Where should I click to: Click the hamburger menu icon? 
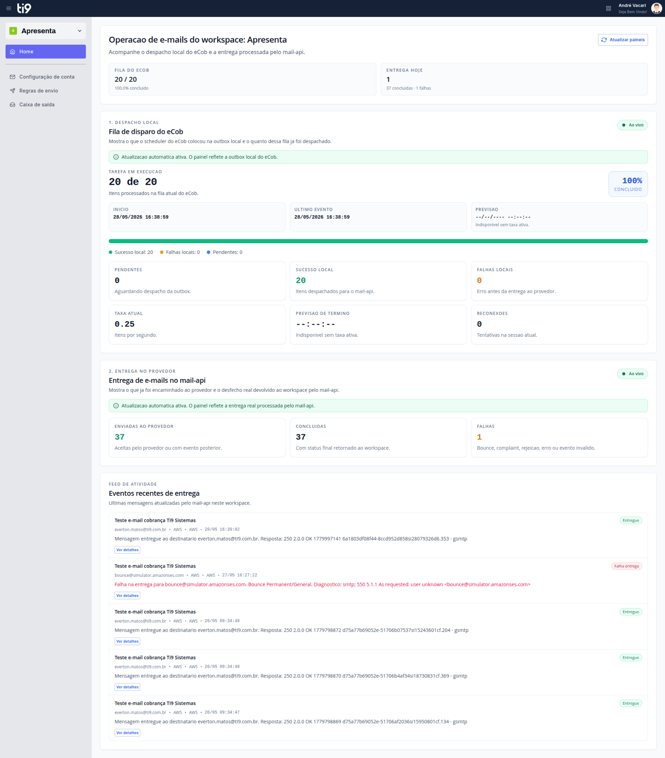[x=8, y=8]
